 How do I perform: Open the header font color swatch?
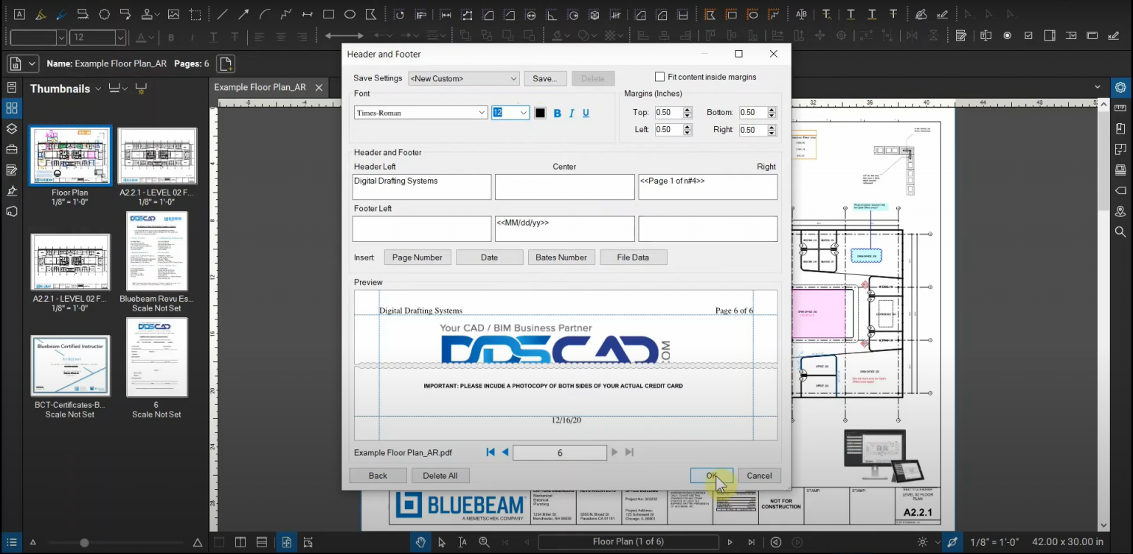[x=542, y=113]
